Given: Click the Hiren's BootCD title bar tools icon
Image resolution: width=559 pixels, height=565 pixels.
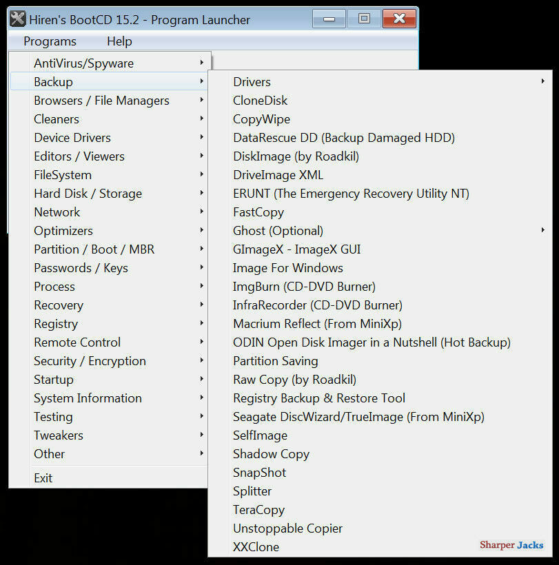Looking at the screenshot, I should 17,19.
